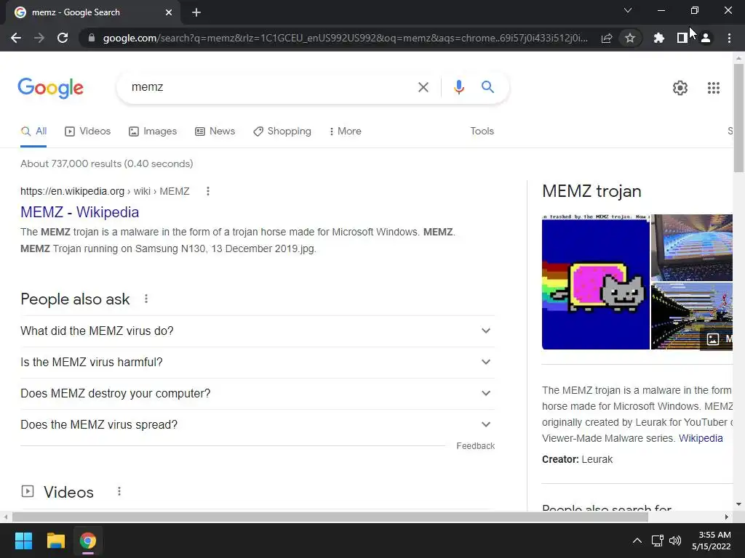Expand "Is the MEMZ virus harmful?"

click(258, 362)
